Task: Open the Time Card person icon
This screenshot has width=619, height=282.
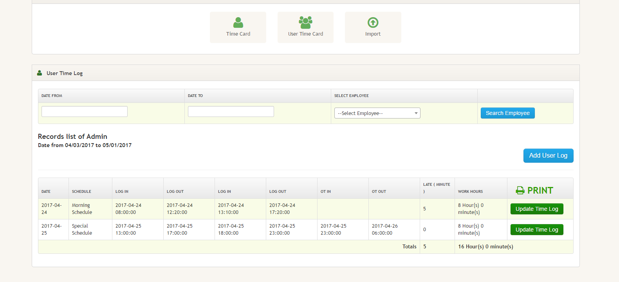Action: [238, 22]
